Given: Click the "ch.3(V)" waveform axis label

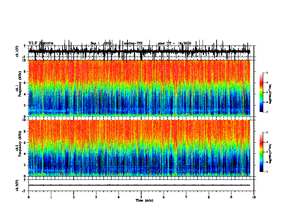Looking at the screenshot, I should point(17,185).
